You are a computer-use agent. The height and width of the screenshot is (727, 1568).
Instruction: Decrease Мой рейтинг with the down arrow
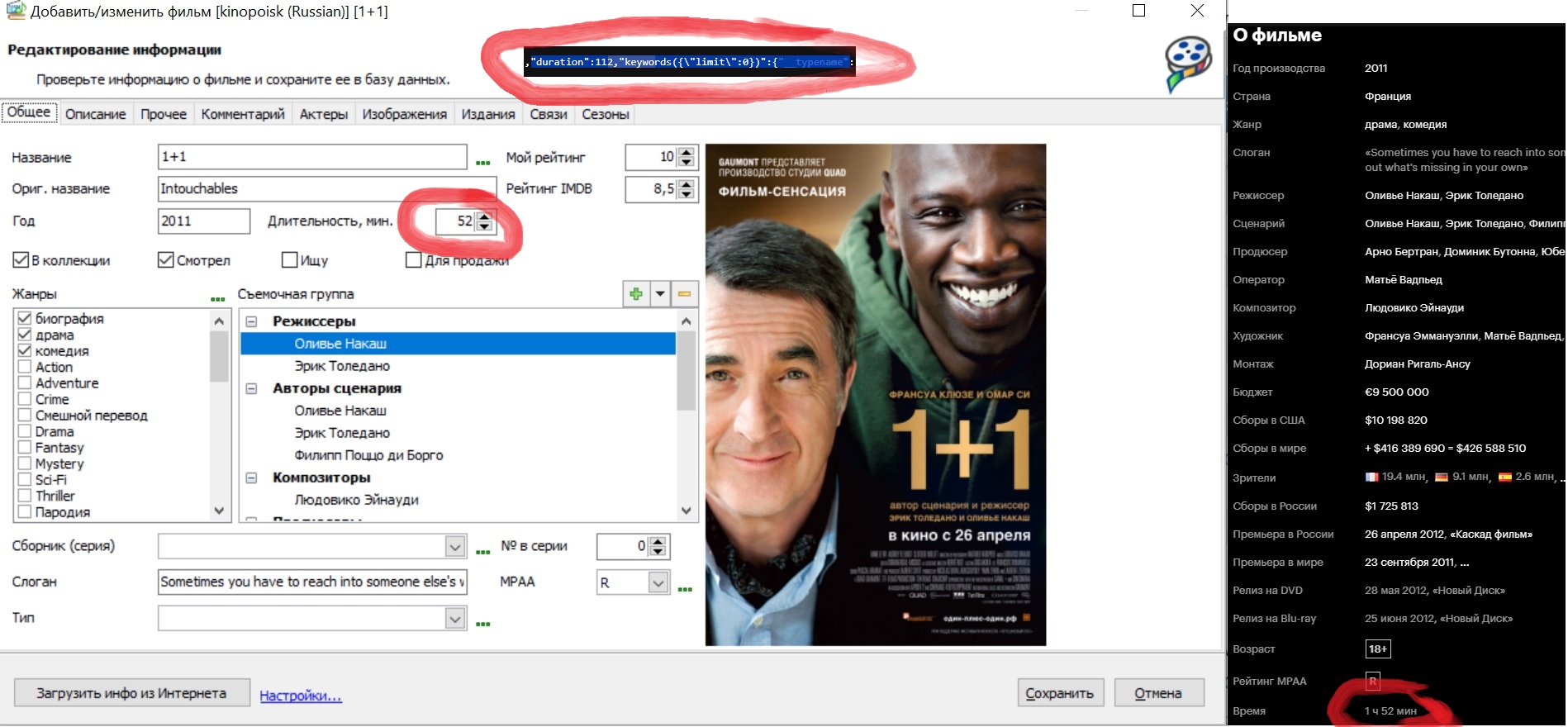point(687,162)
